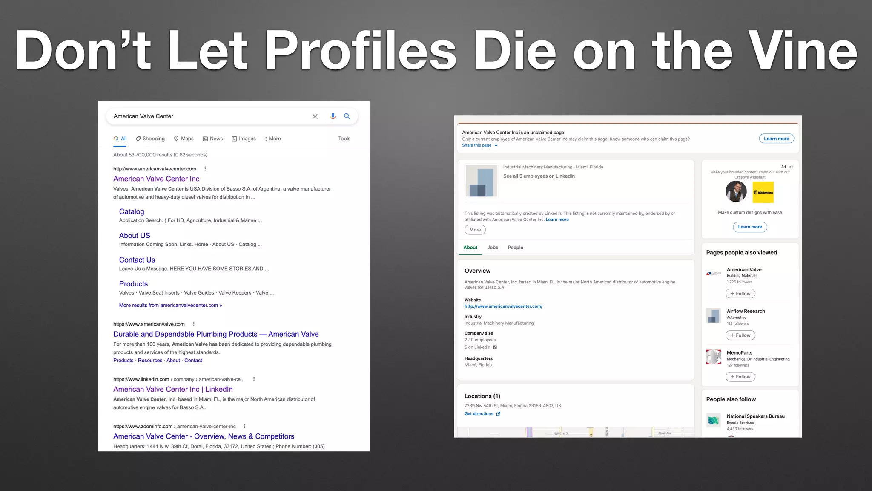Open the Catalog sitelink

tap(132, 211)
